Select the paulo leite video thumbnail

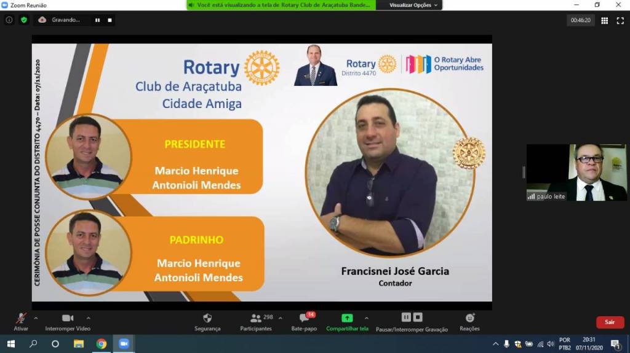576,173
